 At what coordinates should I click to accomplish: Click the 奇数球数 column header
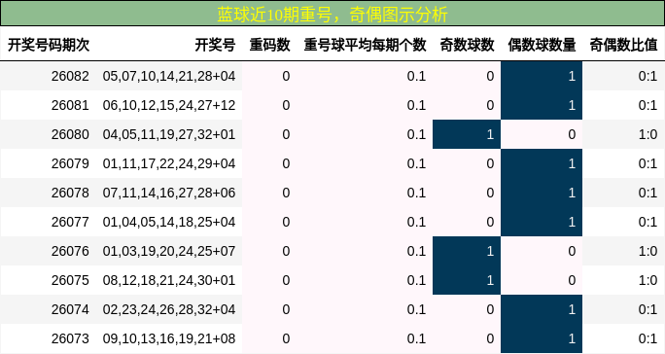467,45
